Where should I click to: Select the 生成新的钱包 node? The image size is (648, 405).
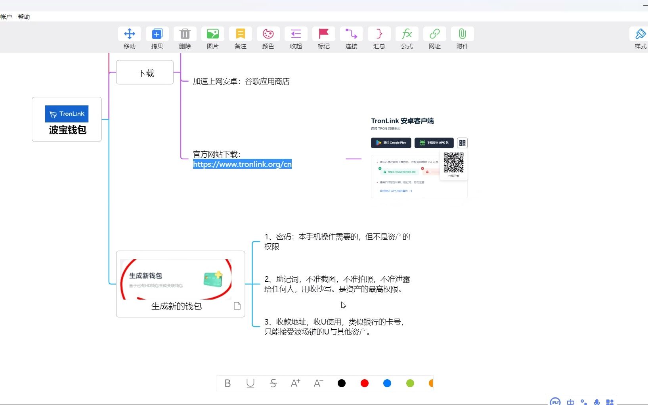coord(180,284)
